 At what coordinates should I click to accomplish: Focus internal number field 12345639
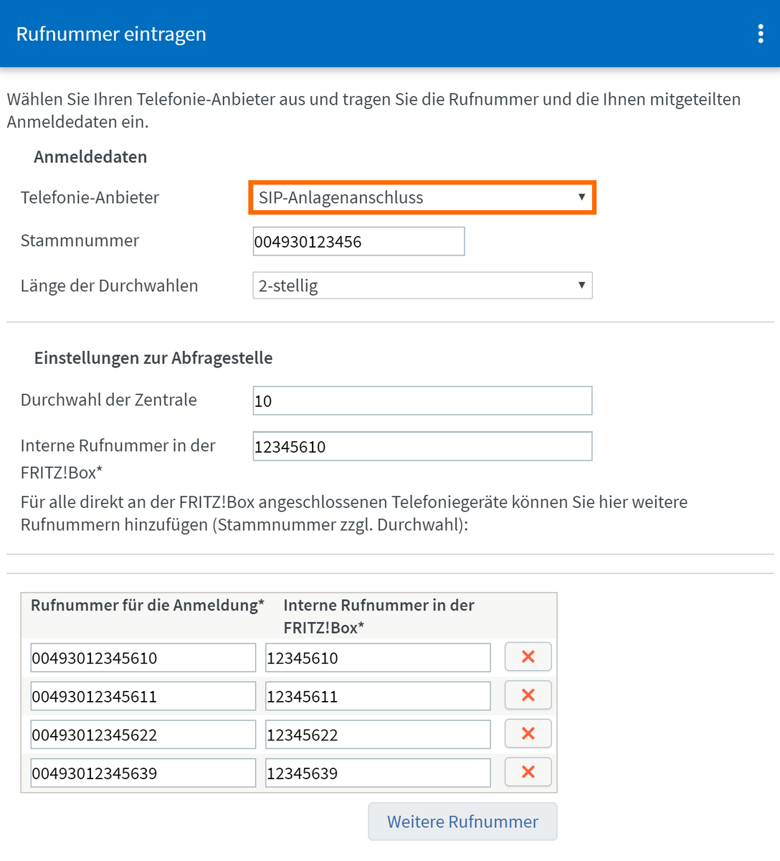[378, 773]
